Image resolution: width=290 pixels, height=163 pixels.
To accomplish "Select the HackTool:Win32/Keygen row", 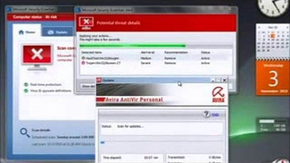I will click(156, 58).
